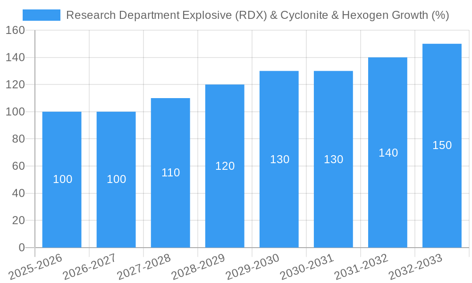Select the 2029-2030 bar labeled 130
Screen dimensions: 472x283
[x=279, y=159]
